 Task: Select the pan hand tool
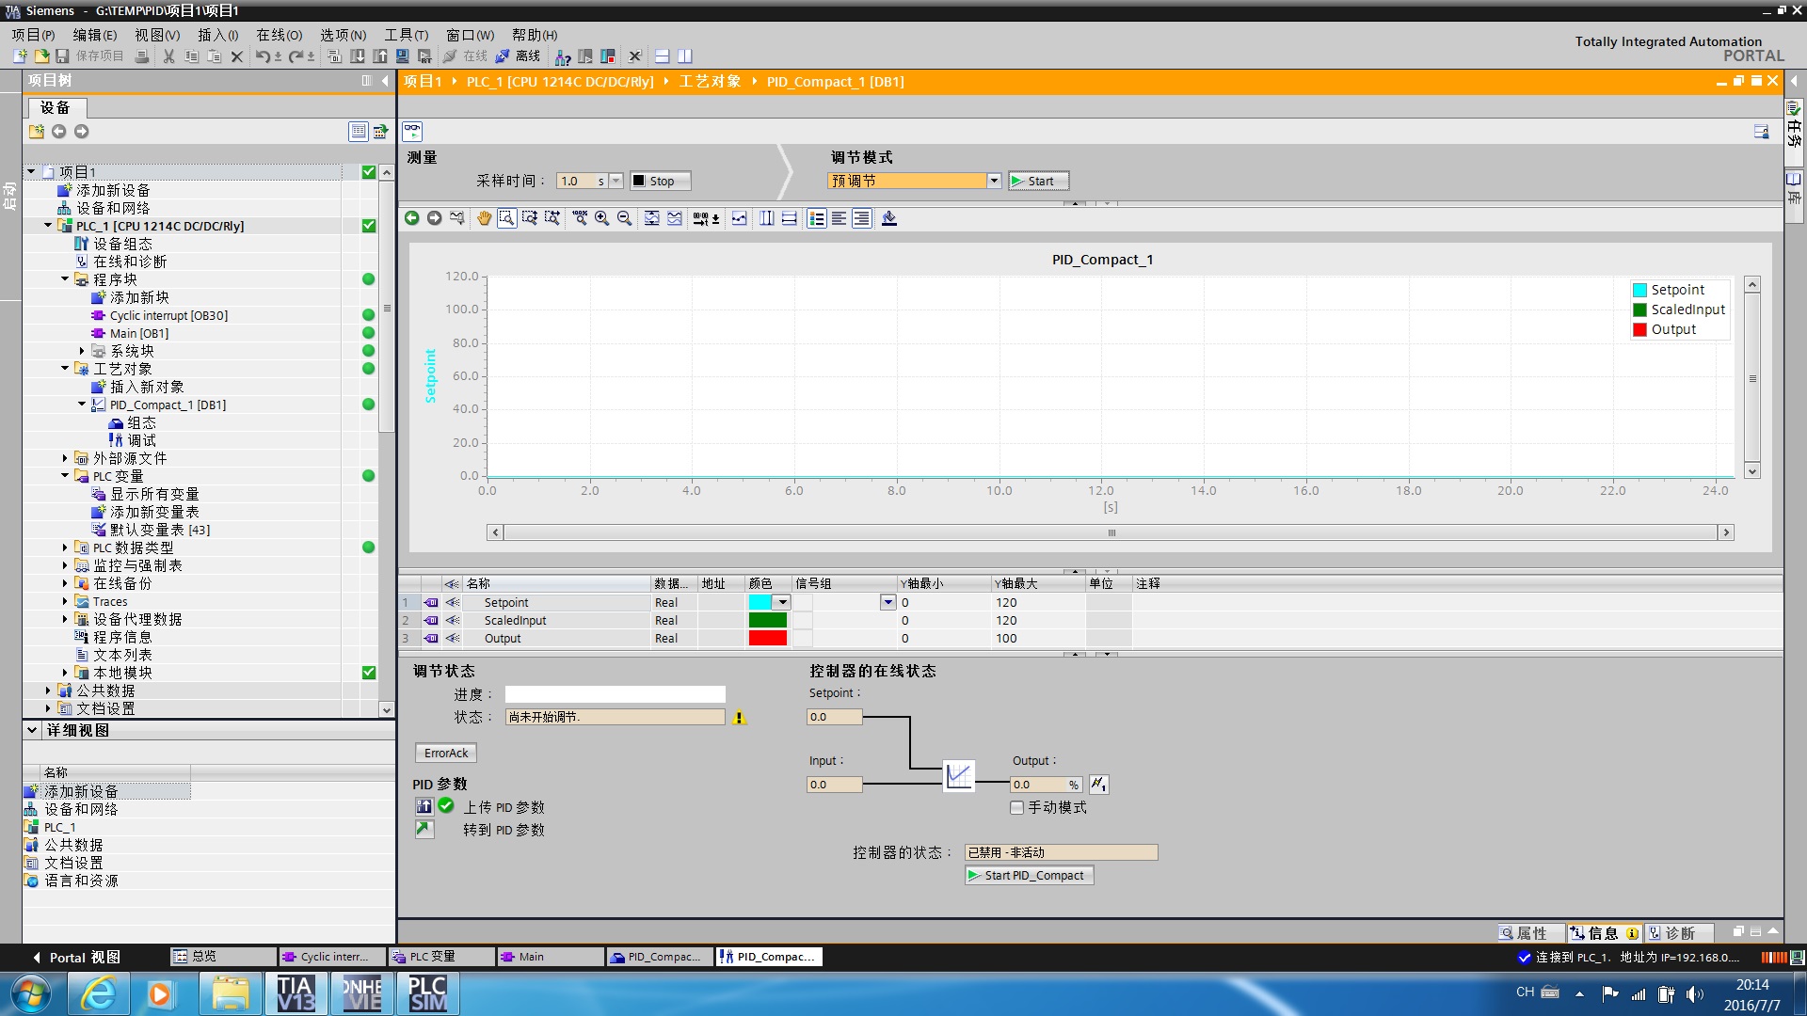pyautogui.click(x=484, y=218)
